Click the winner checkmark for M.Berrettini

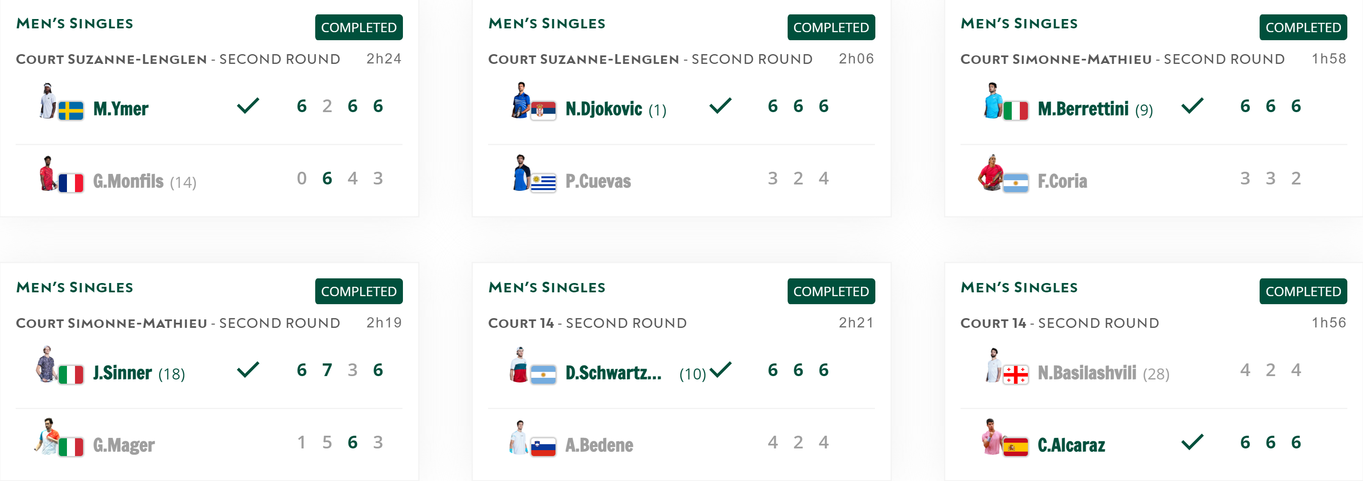point(1192,106)
